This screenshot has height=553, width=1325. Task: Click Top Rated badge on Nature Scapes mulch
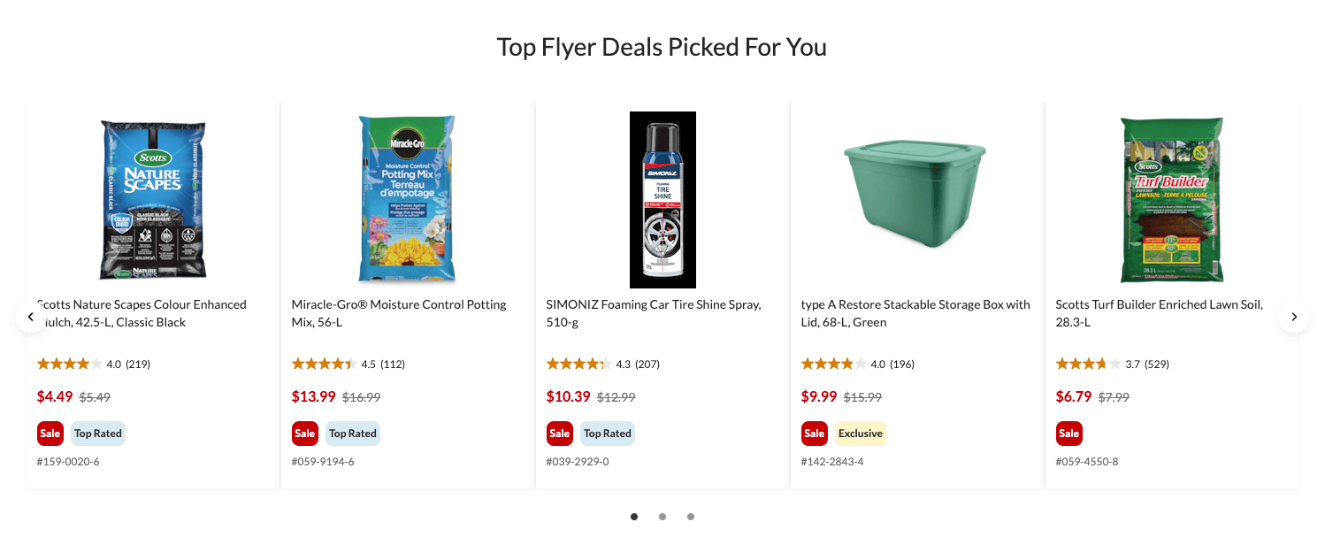98,434
